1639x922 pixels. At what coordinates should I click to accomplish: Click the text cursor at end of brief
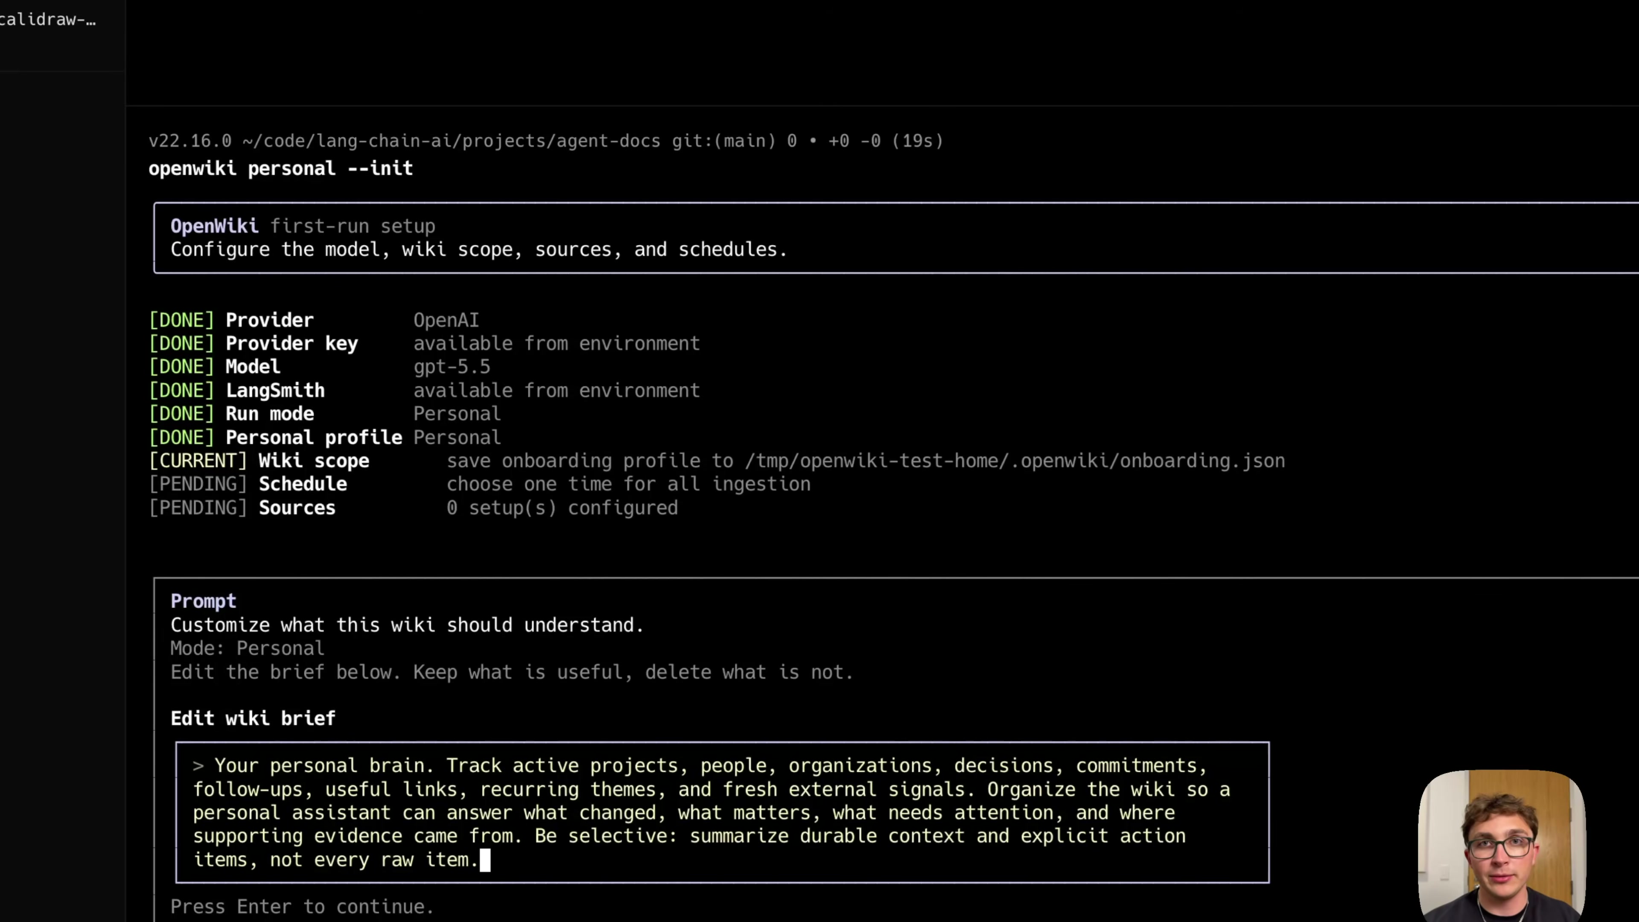coord(485,860)
